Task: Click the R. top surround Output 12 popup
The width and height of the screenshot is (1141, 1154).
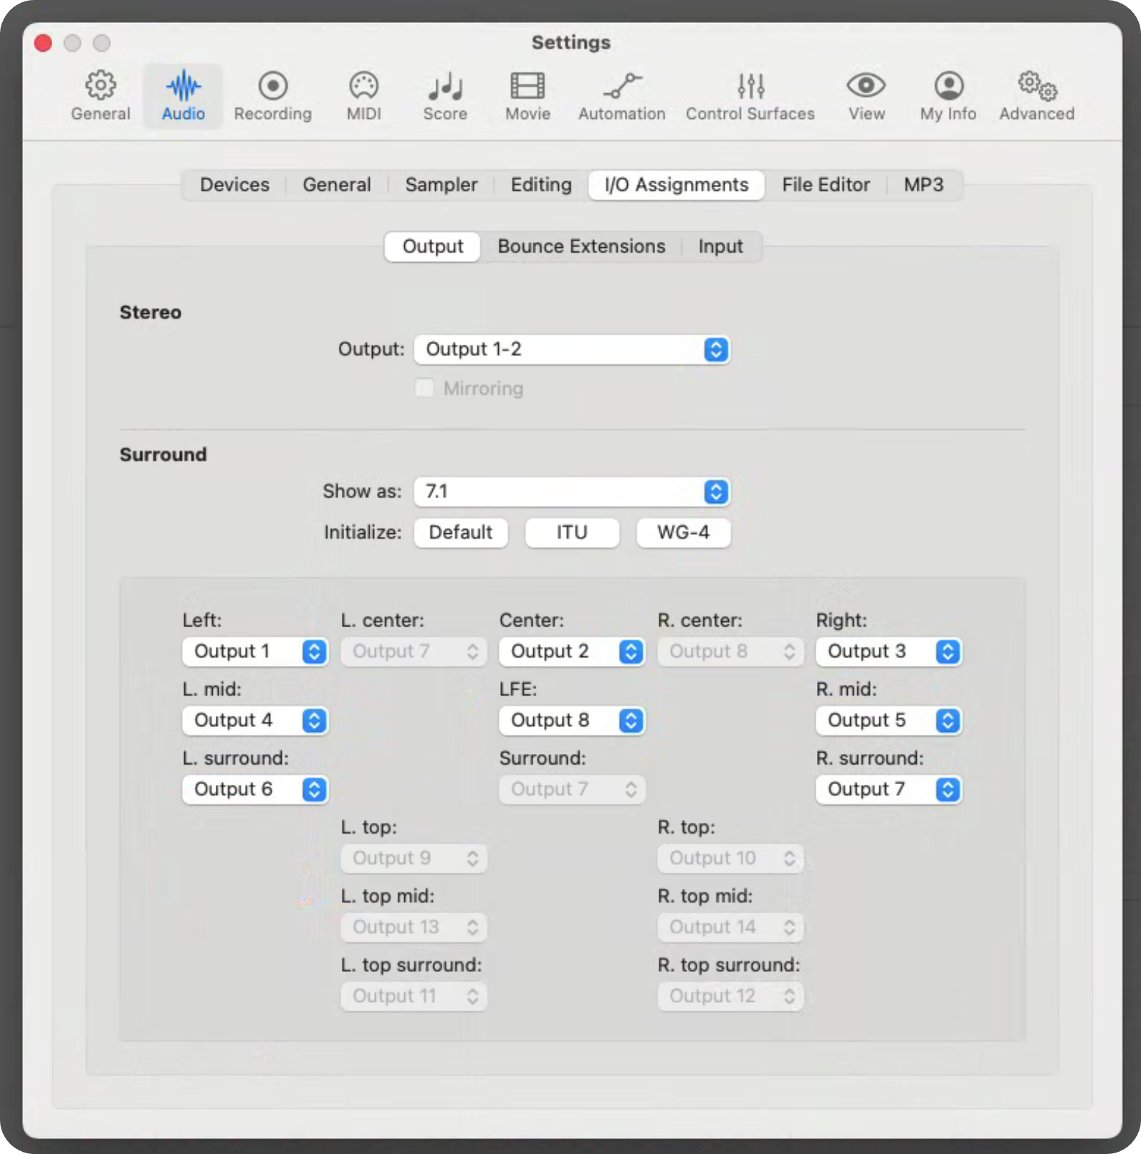Action: tap(730, 996)
